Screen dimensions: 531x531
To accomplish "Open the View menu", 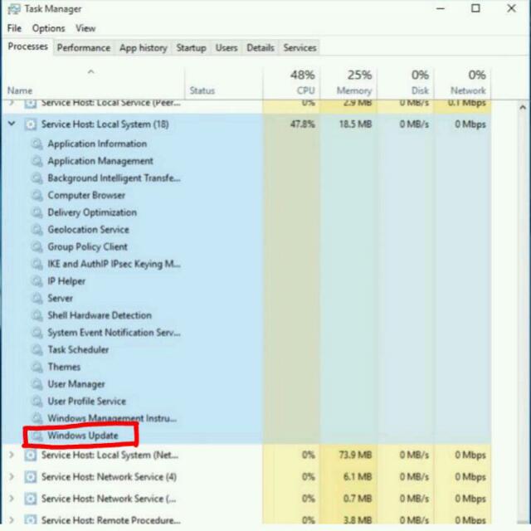I will click(85, 28).
